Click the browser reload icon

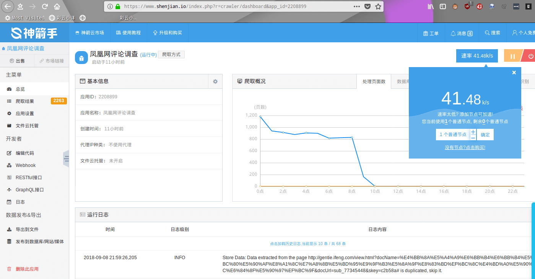tap(45, 6)
